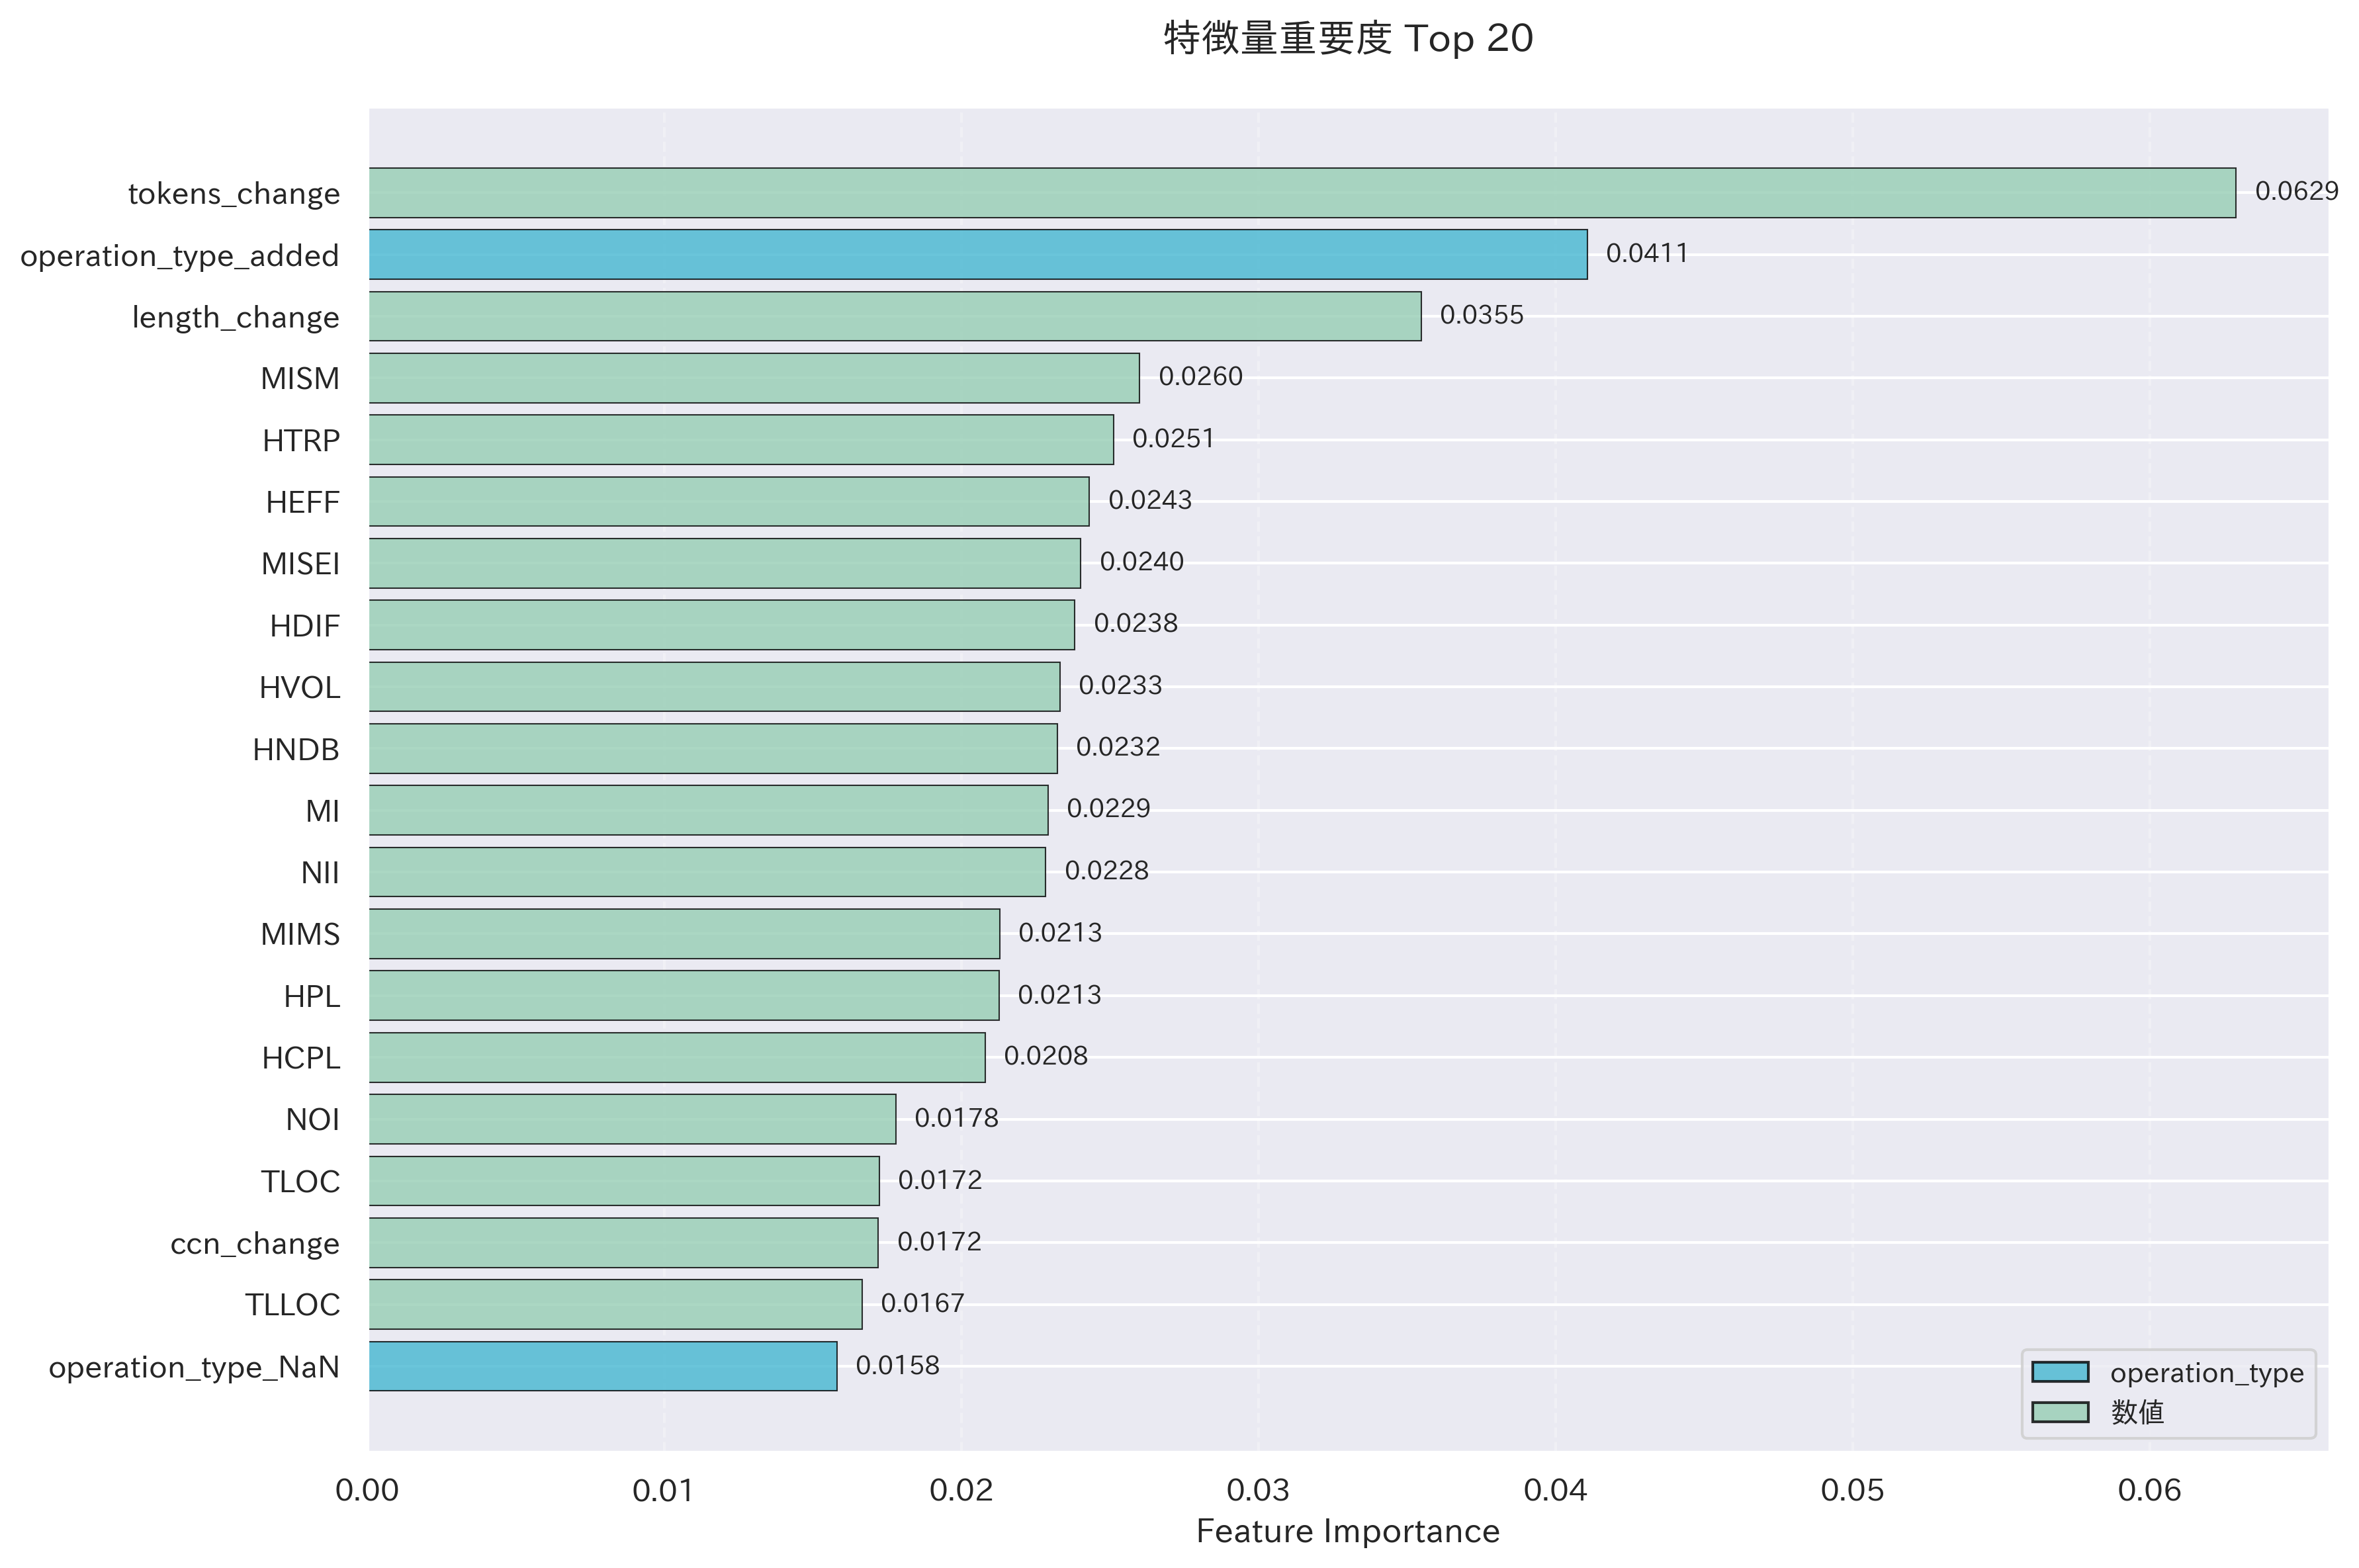Click the operation_type legend text
This screenshot has height=1568, width=2359.
[x=2206, y=1373]
